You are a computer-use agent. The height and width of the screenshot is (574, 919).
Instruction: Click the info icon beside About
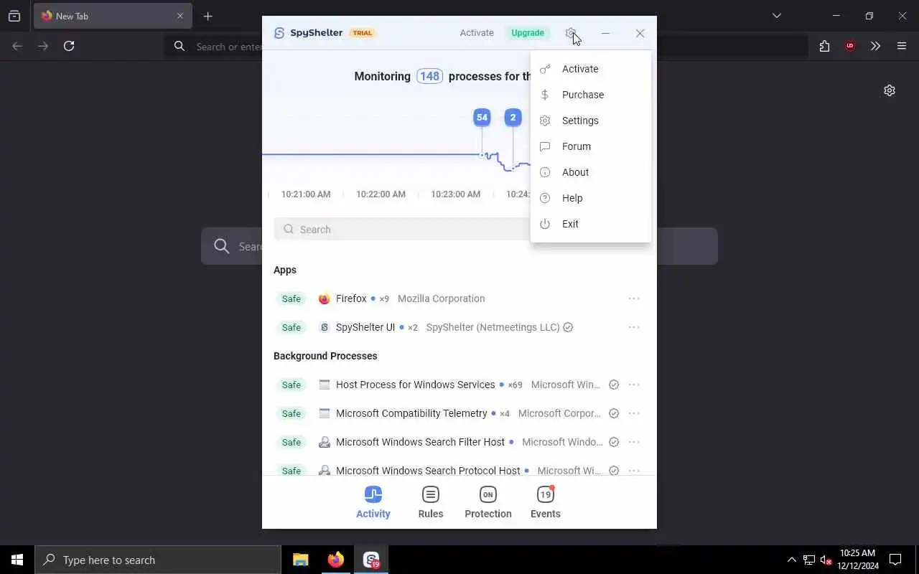coord(545,172)
